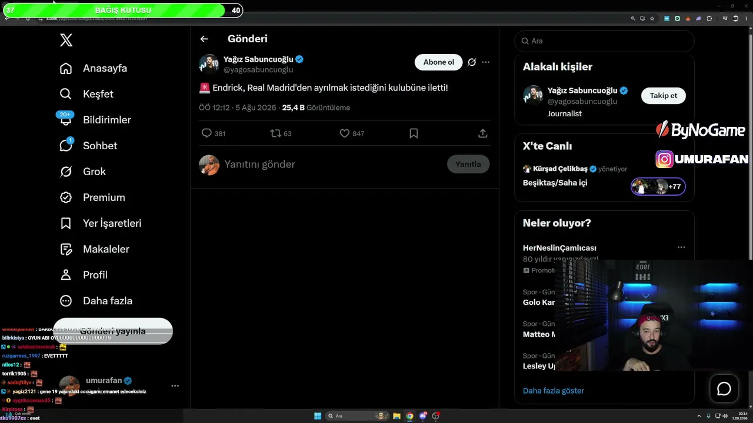The height and width of the screenshot is (423, 753).
Task: Open the Chrome profile avatar
Action: [735, 18]
